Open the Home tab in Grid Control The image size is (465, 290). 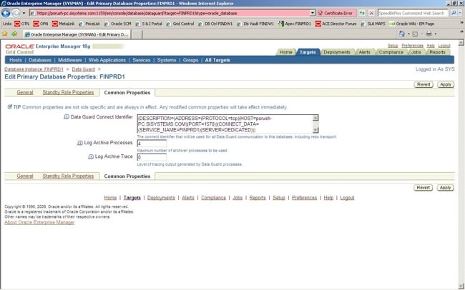(x=286, y=52)
